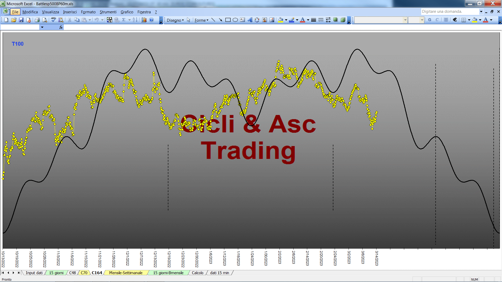The image size is (502, 282).
Task: Insert picture from file icon
Action: coord(272,20)
